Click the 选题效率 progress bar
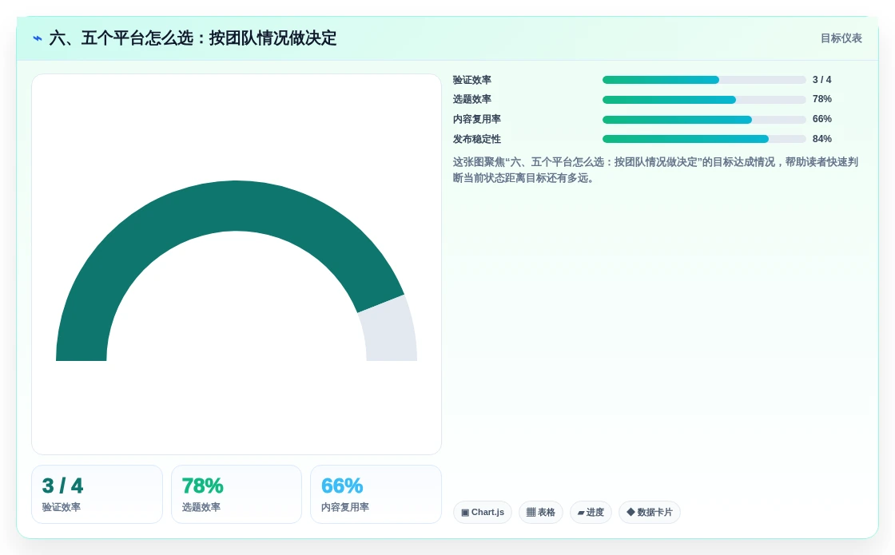 point(704,100)
